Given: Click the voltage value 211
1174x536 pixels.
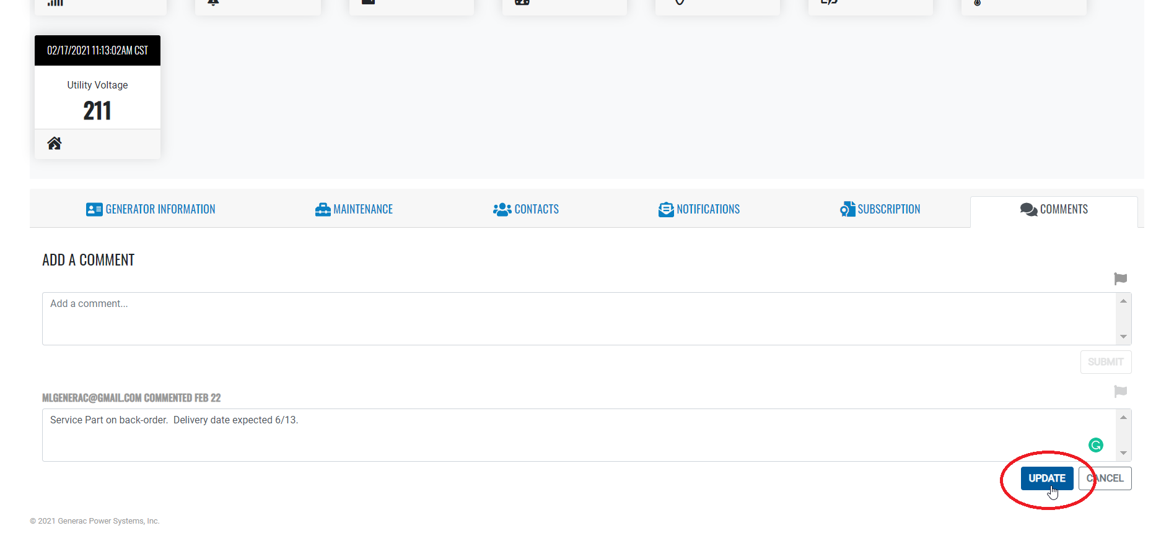Looking at the screenshot, I should click(x=97, y=111).
